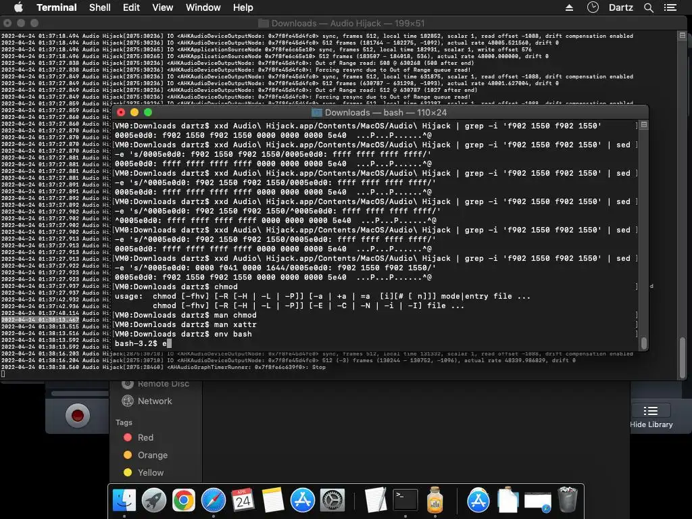Click the Network globe icon in Finder sidebar

pos(128,401)
